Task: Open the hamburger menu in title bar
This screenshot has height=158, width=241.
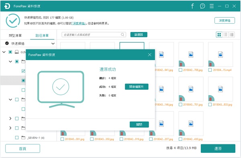Action: click(212, 6)
